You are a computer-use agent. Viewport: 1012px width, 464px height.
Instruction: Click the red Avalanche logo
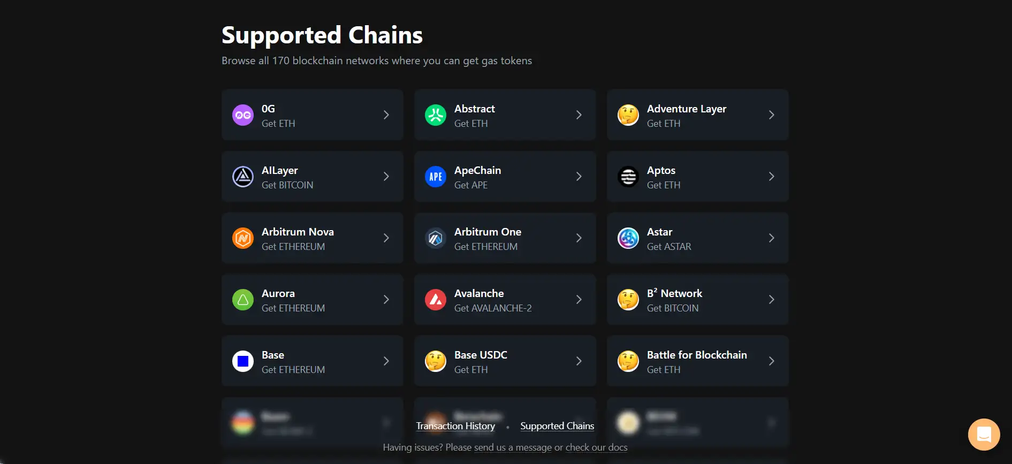point(436,300)
